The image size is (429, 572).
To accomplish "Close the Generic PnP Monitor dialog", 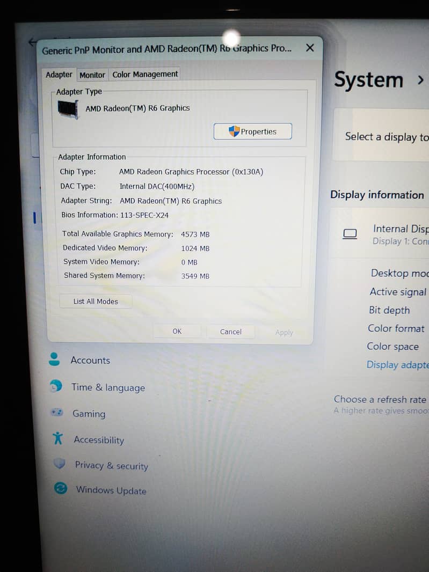I will click(310, 48).
